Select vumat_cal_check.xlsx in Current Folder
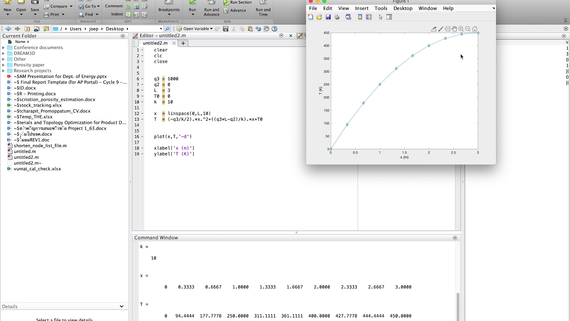 37,169
